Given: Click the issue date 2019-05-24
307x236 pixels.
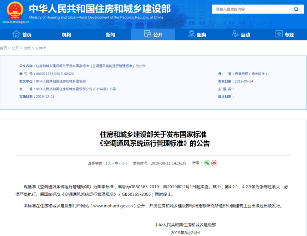Looking at the screenshot, I should click(x=244, y=81).
